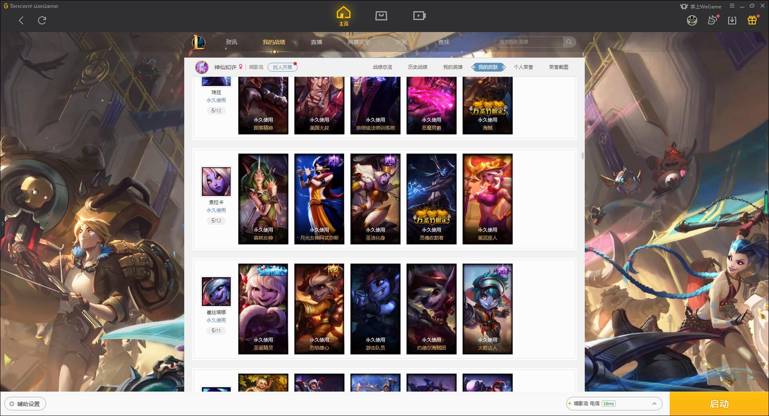Open the 宗师级法师训练师 skin card
769x416 pixels.
coord(375,106)
